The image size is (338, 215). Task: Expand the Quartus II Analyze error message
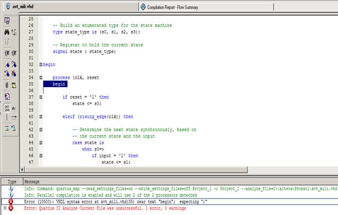click(5, 208)
